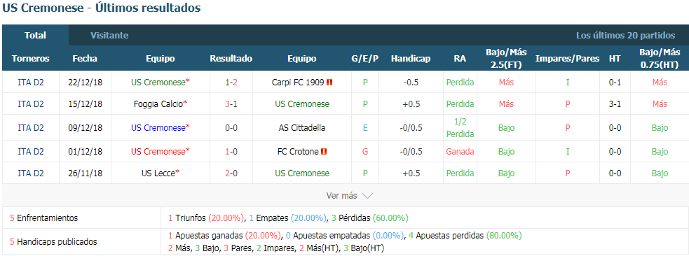This screenshot has width=689, height=256.
Task: Click red card icon beside Carpi FC 1909
Action: (x=329, y=82)
